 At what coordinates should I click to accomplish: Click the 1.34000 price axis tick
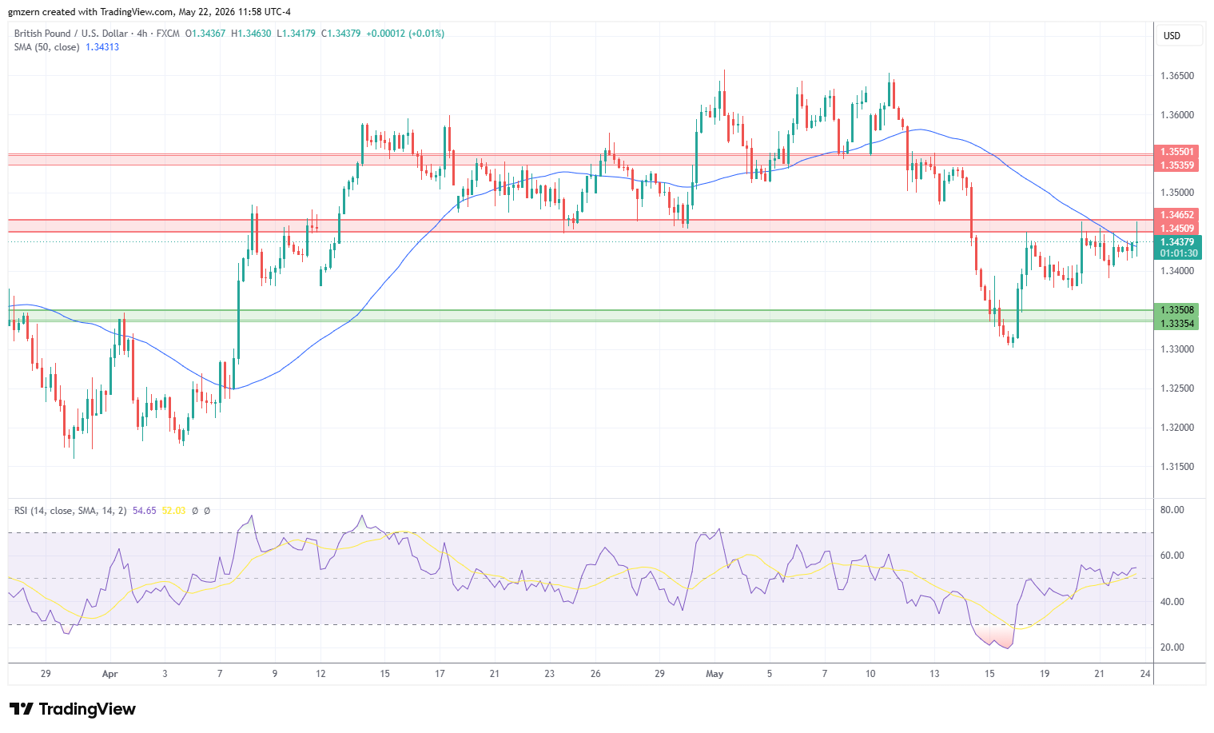click(1177, 271)
